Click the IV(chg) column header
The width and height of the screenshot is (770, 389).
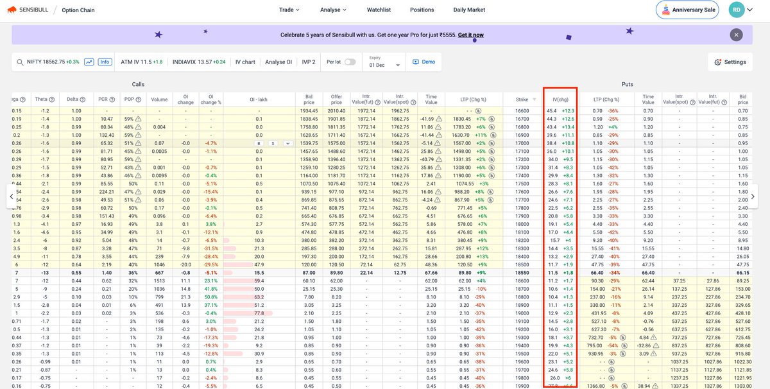tap(560, 100)
